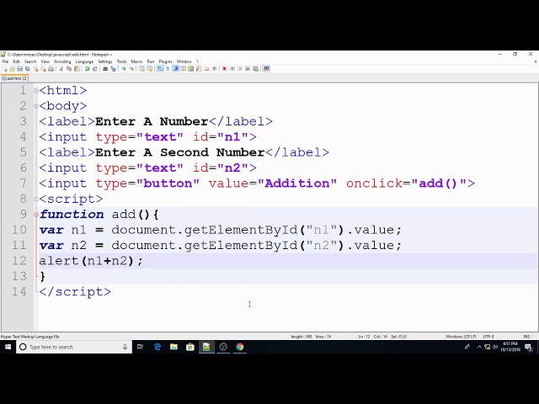Open Find with the binoculars icon
Screen dimensions: 539x404
click(105, 69)
